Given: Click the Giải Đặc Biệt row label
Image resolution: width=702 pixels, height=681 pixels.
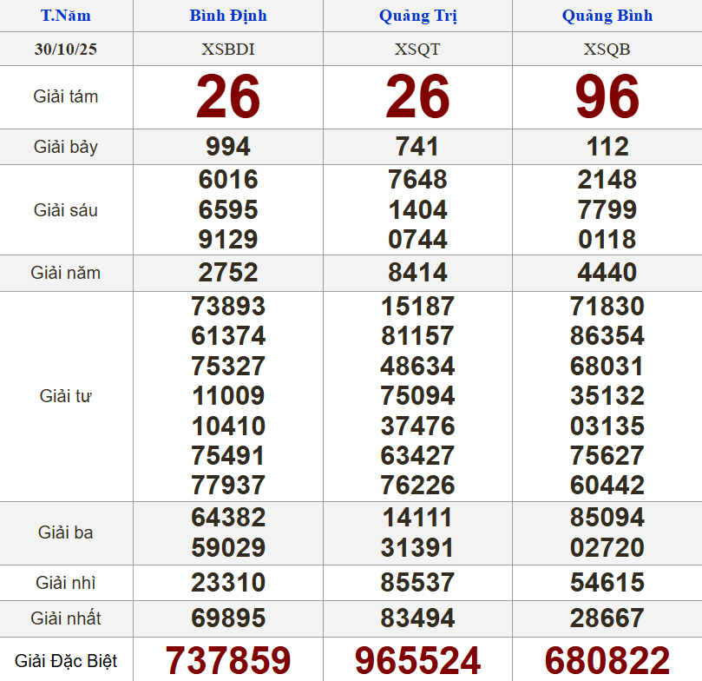Looking at the screenshot, I should [x=66, y=662].
